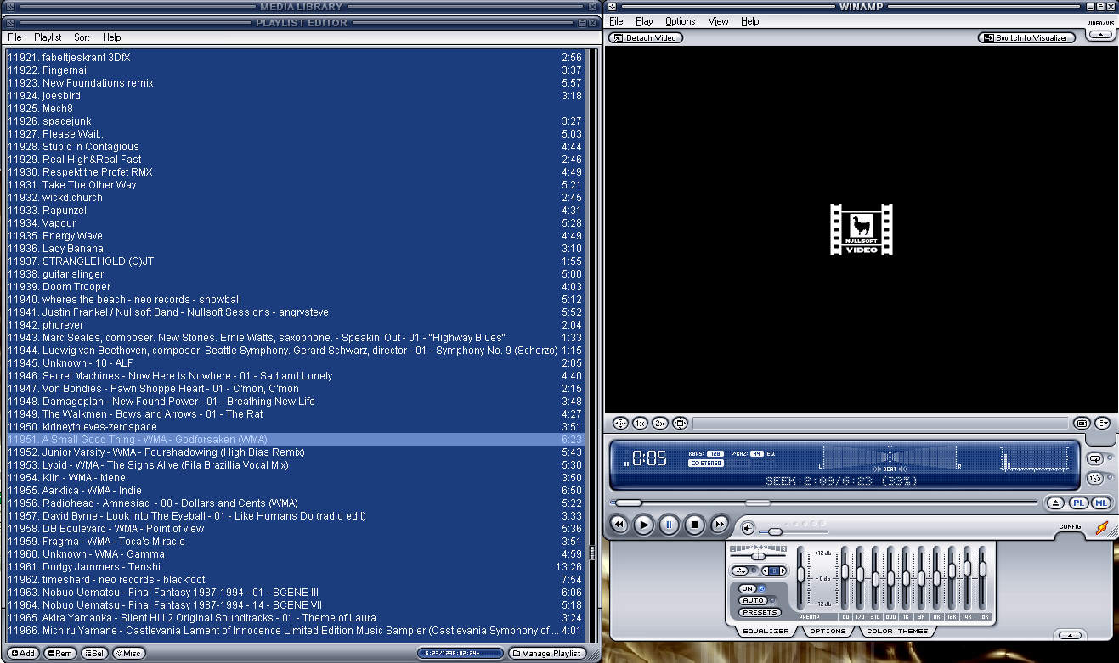Click the lightning bolt Winamp icon
Viewport: 1119px width, 663px height.
[x=1101, y=527]
